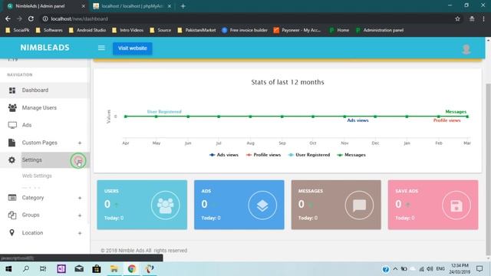Click the Settings gear icon
This screenshot has height=276, width=491.
(12, 160)
